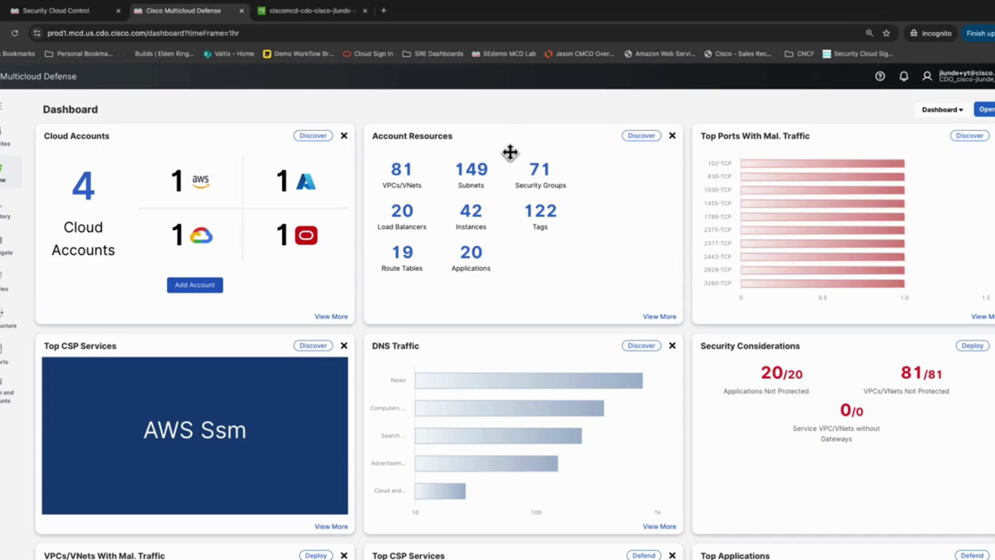The width and height of the screenshot is (995, 560).
Task: Close the Account Resources widget
Action: click(x=672, y=136)
